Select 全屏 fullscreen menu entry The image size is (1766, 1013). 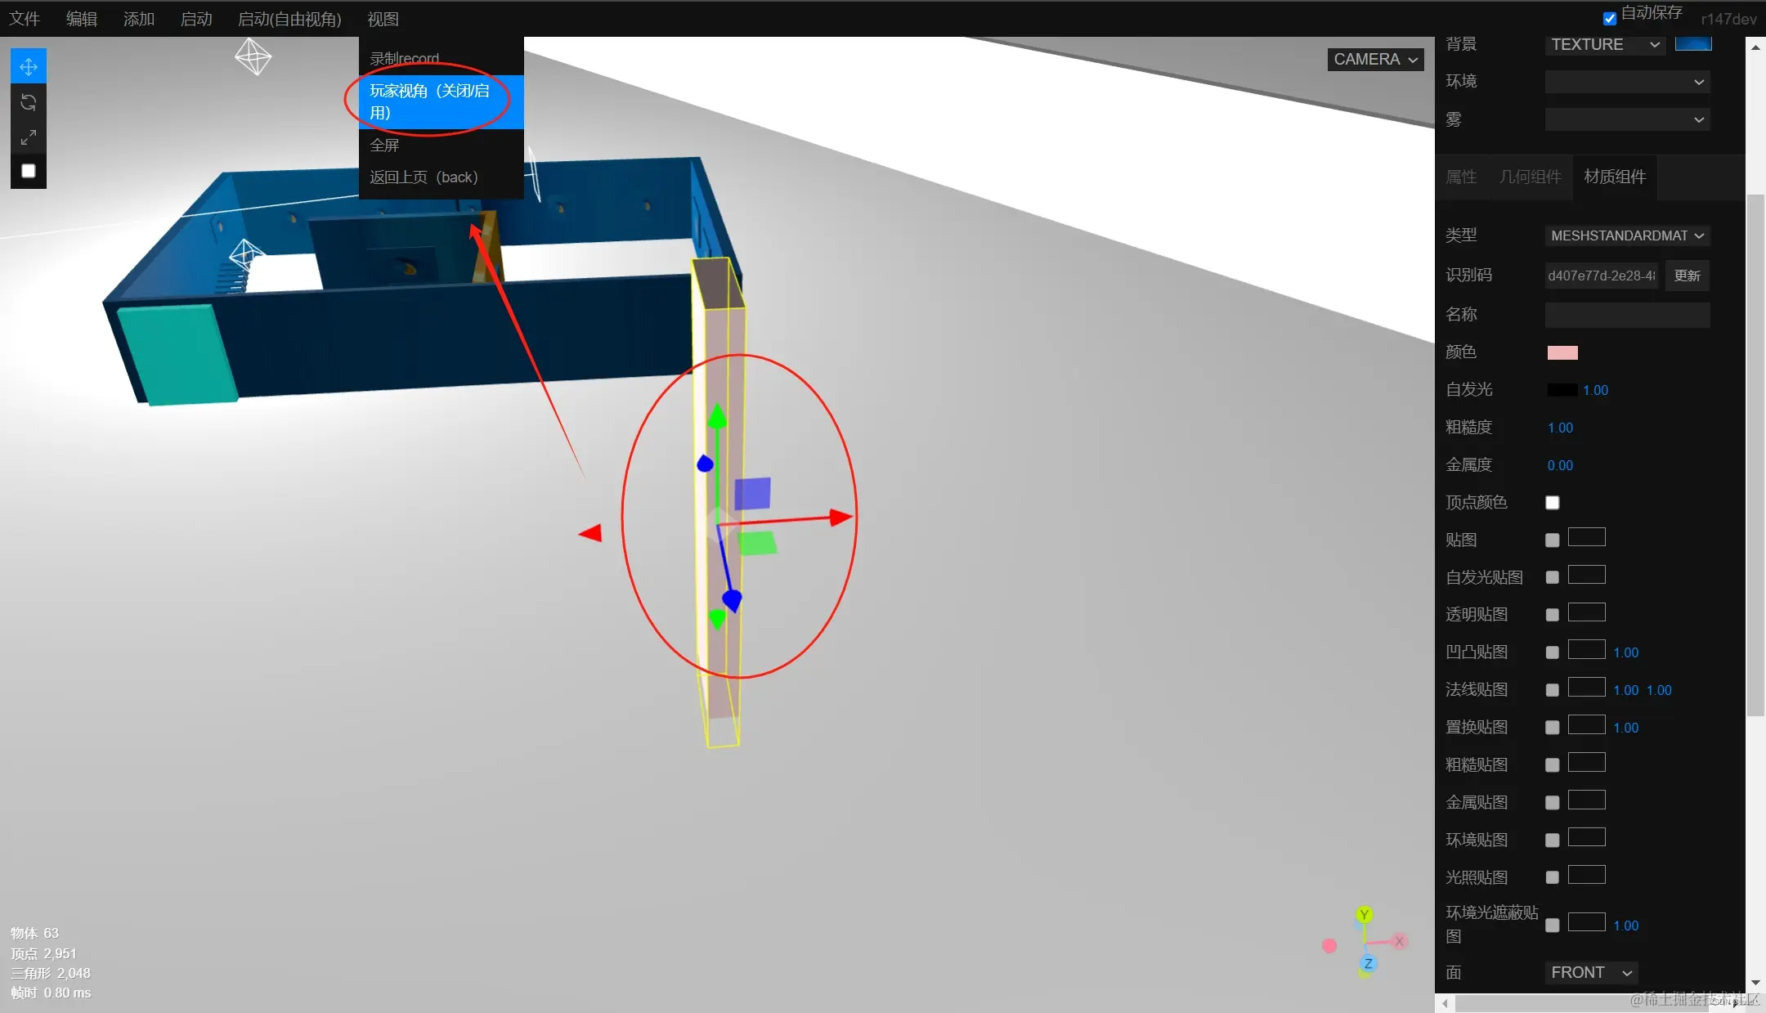(384, 146)
